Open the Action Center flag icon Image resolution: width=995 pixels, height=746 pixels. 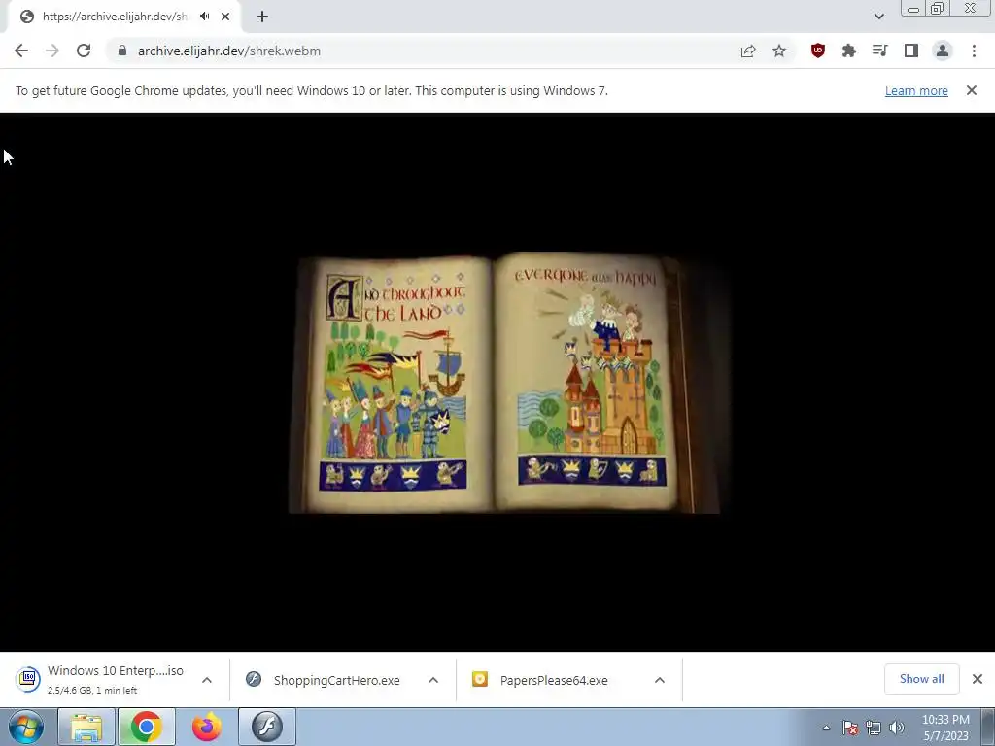850,728
